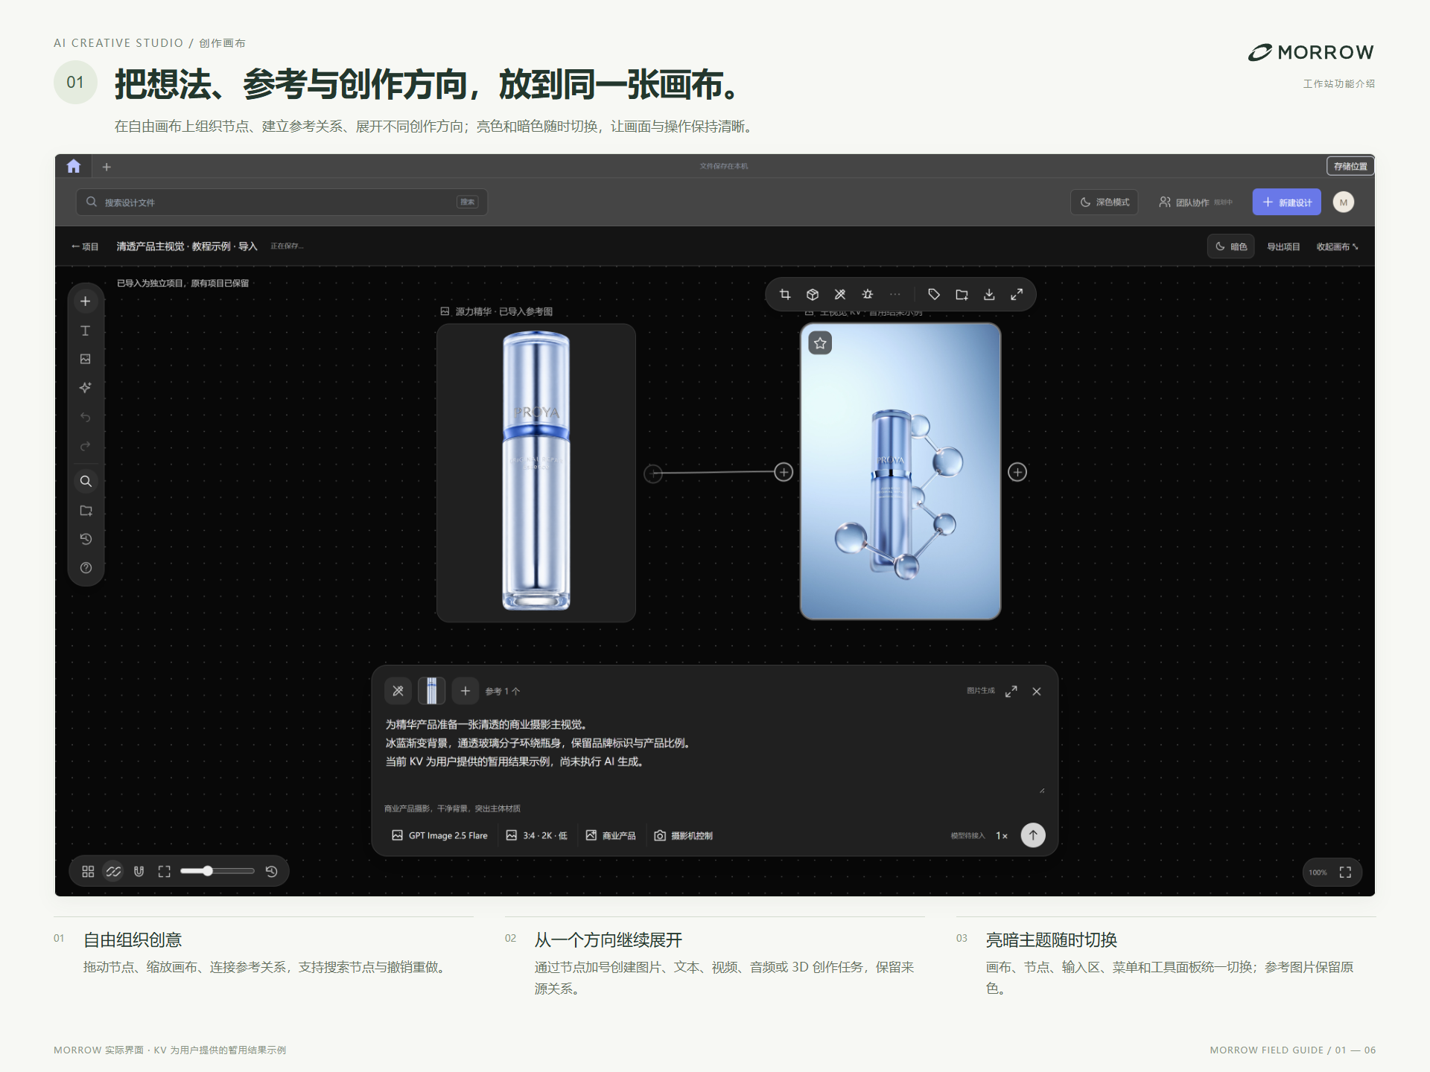Change the 1× generation count
The height and width of the screenshot is (1072, 1430).
tap(1002, 835)
